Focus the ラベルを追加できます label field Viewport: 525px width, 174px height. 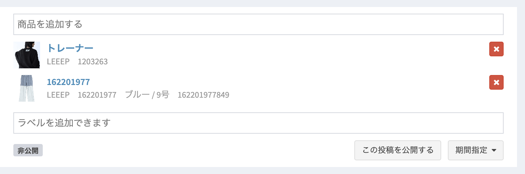point(258,123)
